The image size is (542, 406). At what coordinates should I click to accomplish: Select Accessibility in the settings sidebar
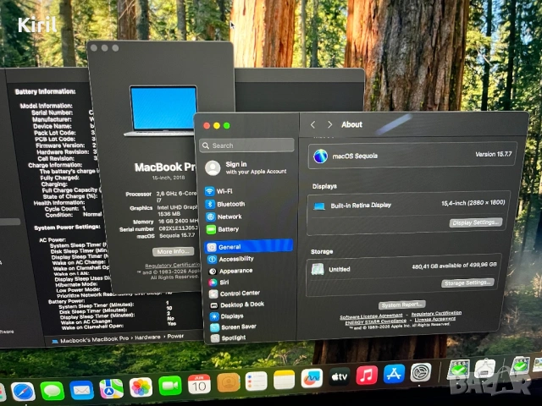231,259
